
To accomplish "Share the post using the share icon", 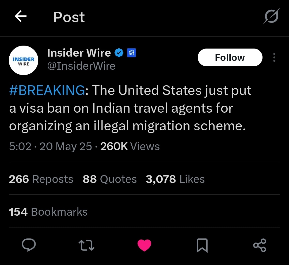I will click(x=260, y=245).
